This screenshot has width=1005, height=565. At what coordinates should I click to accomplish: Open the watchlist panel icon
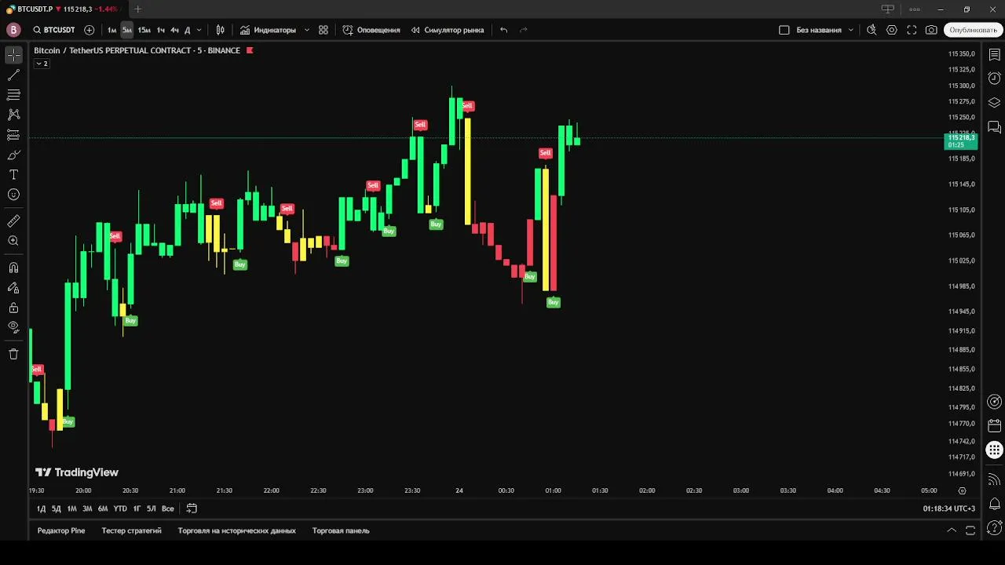[994, 56]
